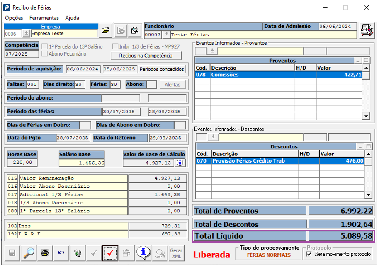Click the info icon beside Valor de Base de Cálculo

point(180,163)
